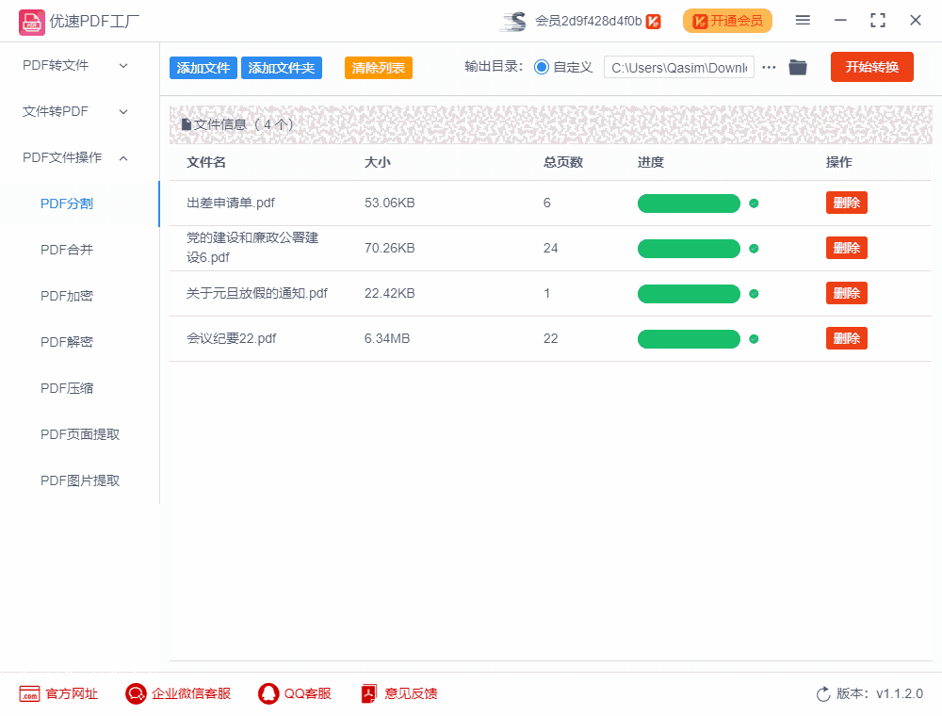Image resolution: width=942 pixels, height=716 pixels.
Task: Delete 关于元旦放假的通知.pdf using its 删除 button
Action: (846, 293)
